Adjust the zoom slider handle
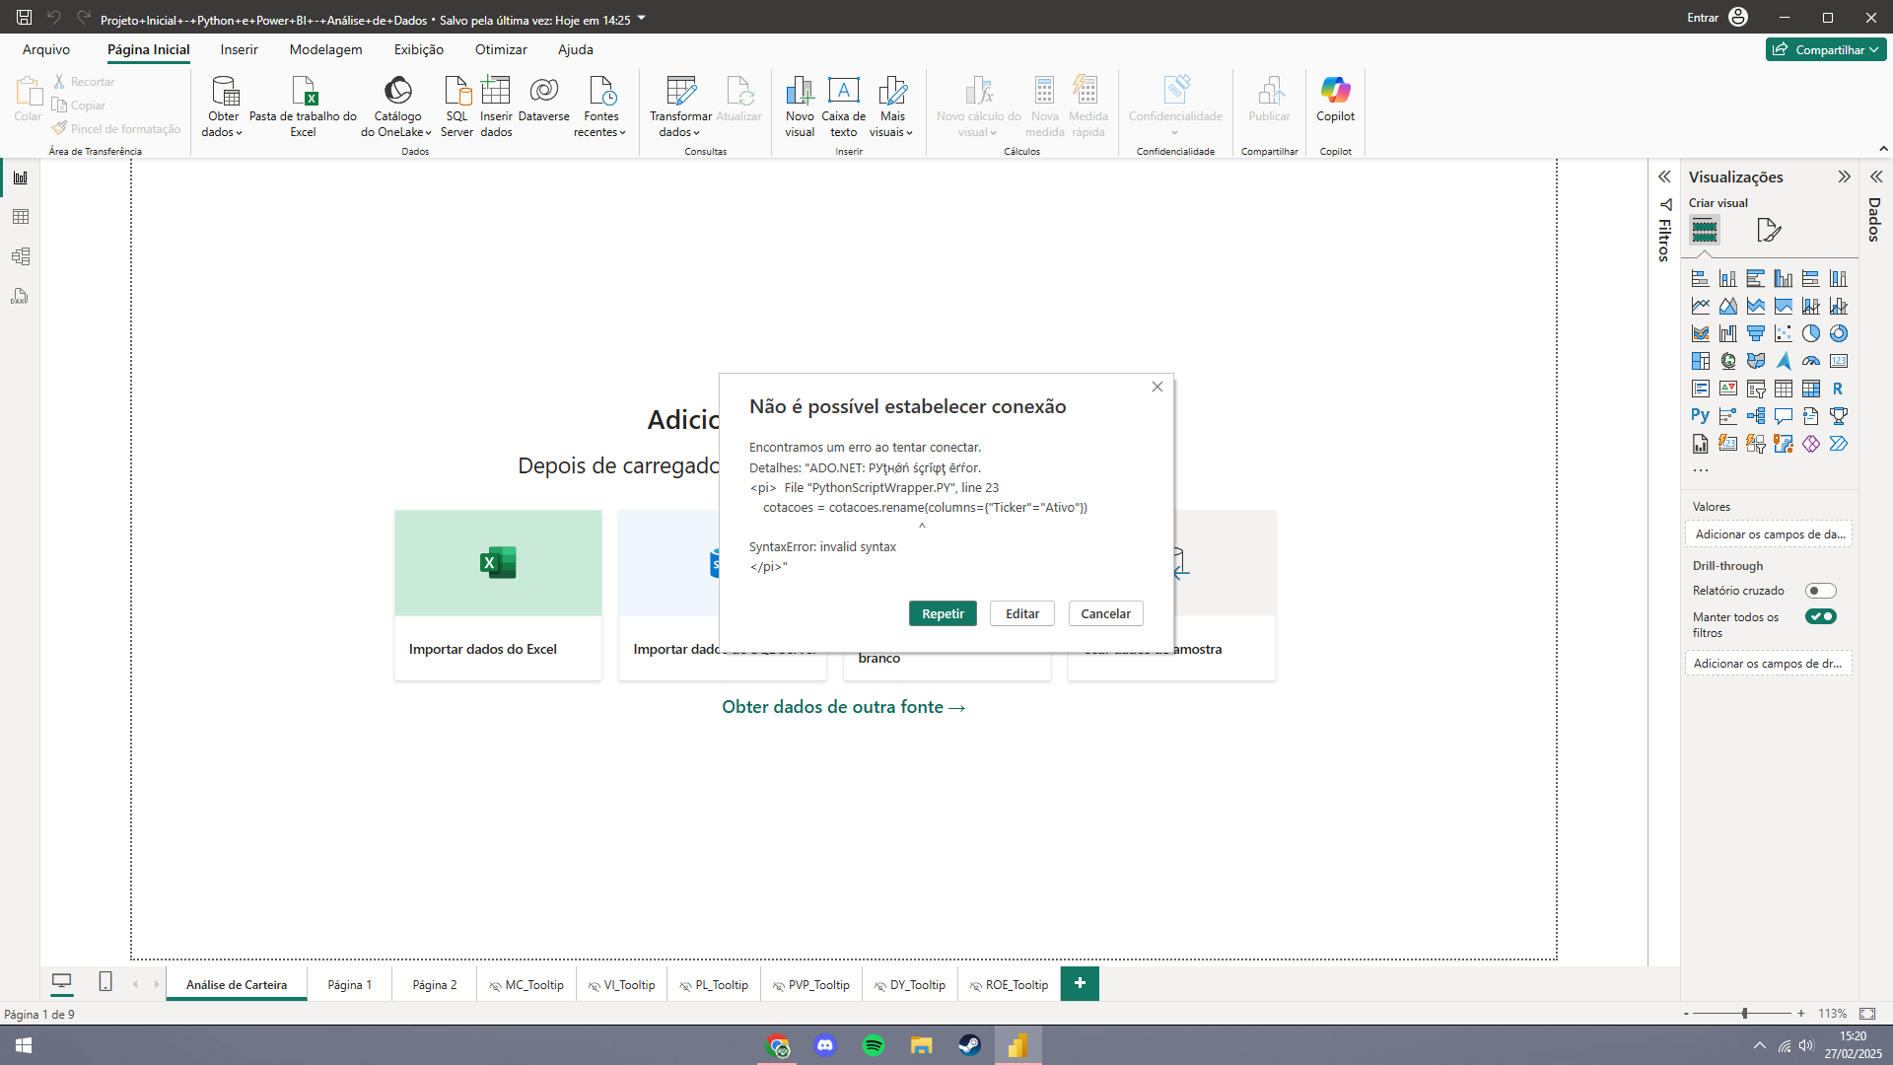 click(x=1745, y=1013)
